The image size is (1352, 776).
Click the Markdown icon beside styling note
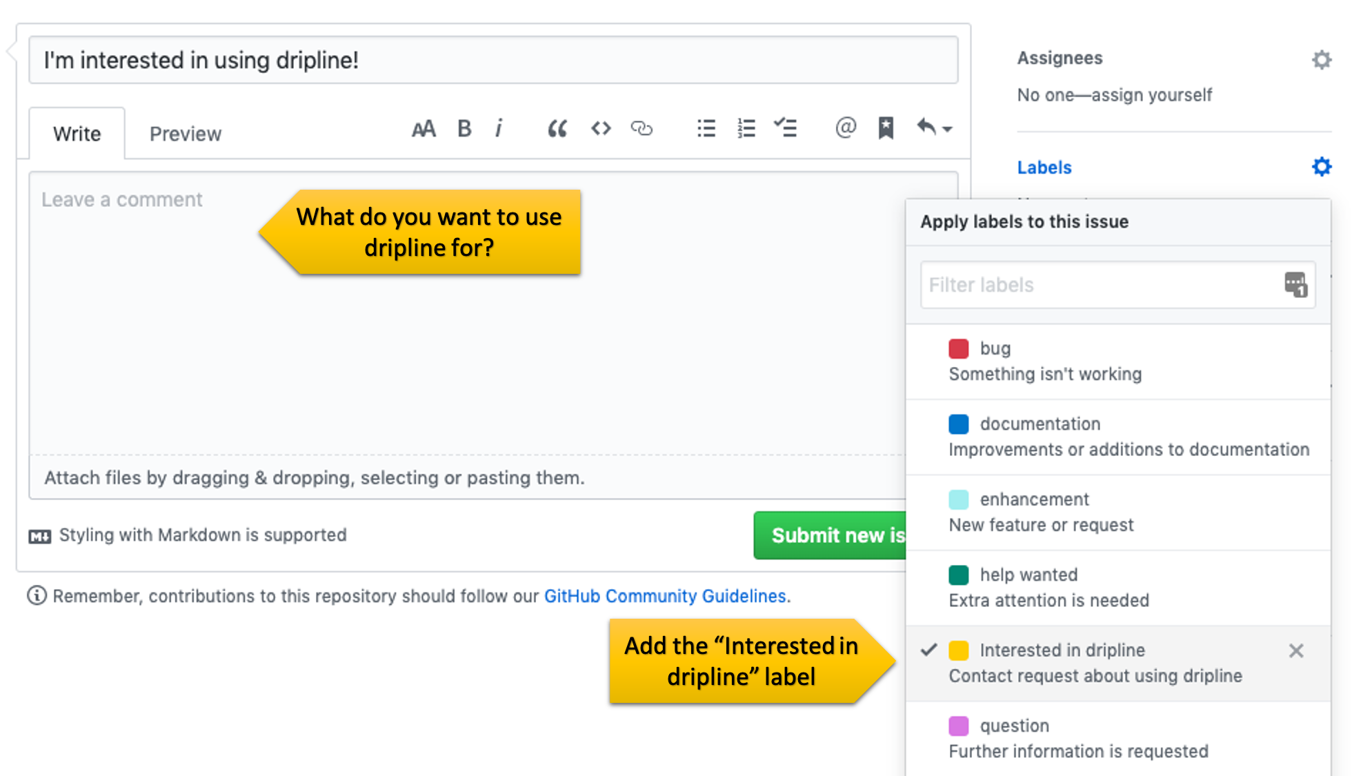40,536
